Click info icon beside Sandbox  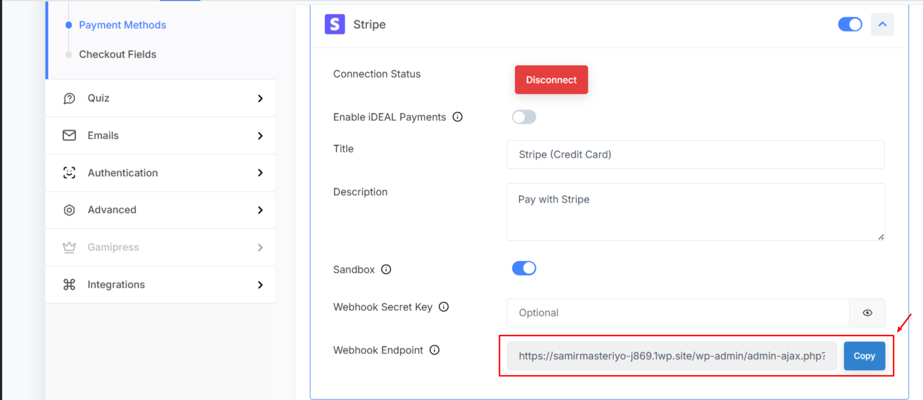pyautogui.click(x=386, y=269)
